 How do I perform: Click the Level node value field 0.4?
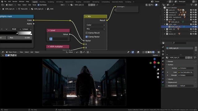coord(58,39)
